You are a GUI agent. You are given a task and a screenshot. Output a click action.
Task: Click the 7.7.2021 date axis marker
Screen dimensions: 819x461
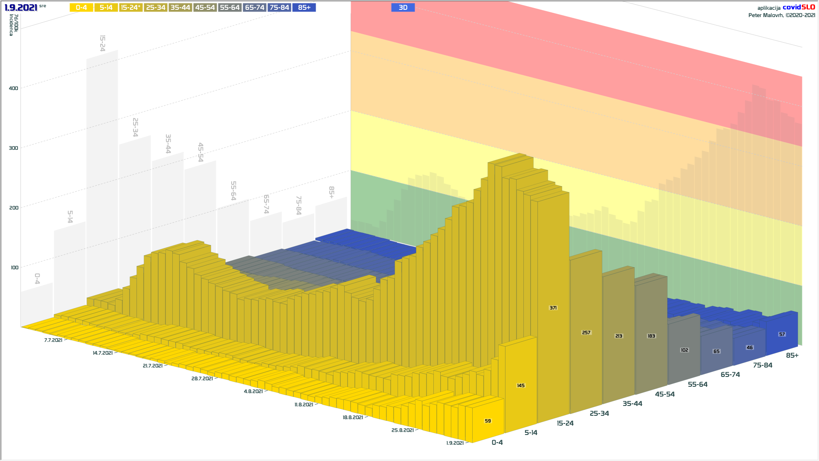(x=53, y=340)
